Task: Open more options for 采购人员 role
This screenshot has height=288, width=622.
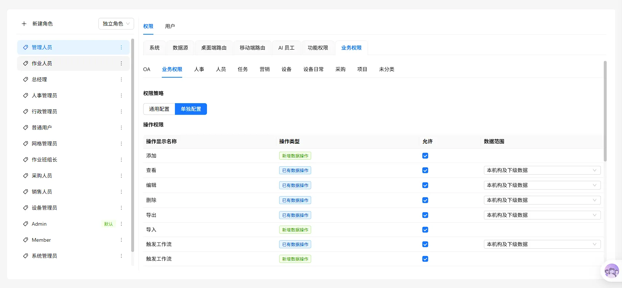Action: (x=121, y=176)
